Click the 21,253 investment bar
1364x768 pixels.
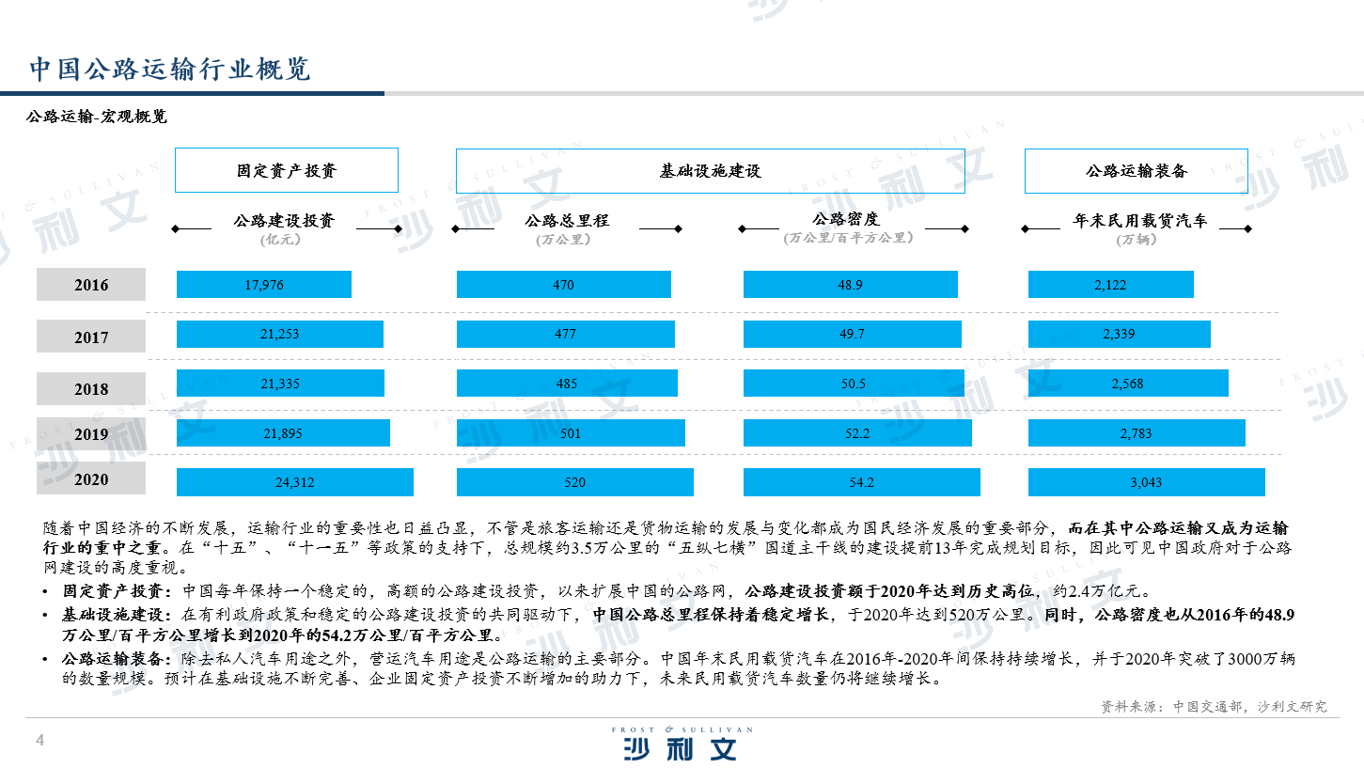pos(280,334)
